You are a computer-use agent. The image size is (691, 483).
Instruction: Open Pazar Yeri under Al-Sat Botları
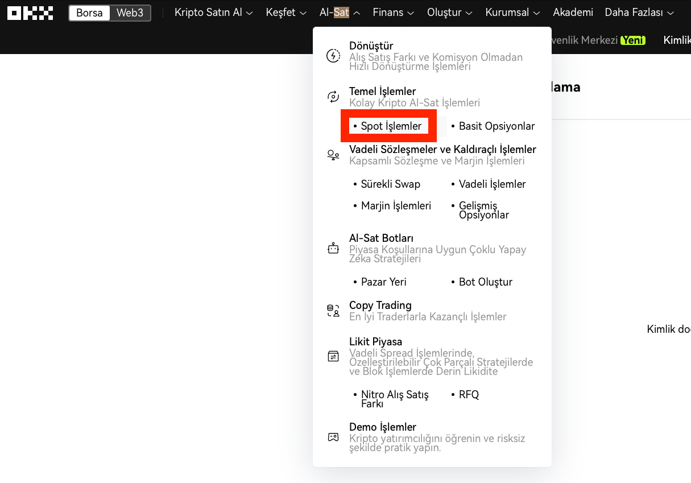[x=383, y=282]
